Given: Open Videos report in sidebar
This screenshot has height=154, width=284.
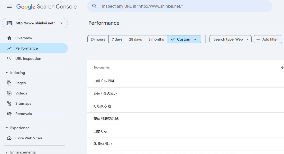Looking at the screenshot, I should pyautogui.click(x=34, y=93).
